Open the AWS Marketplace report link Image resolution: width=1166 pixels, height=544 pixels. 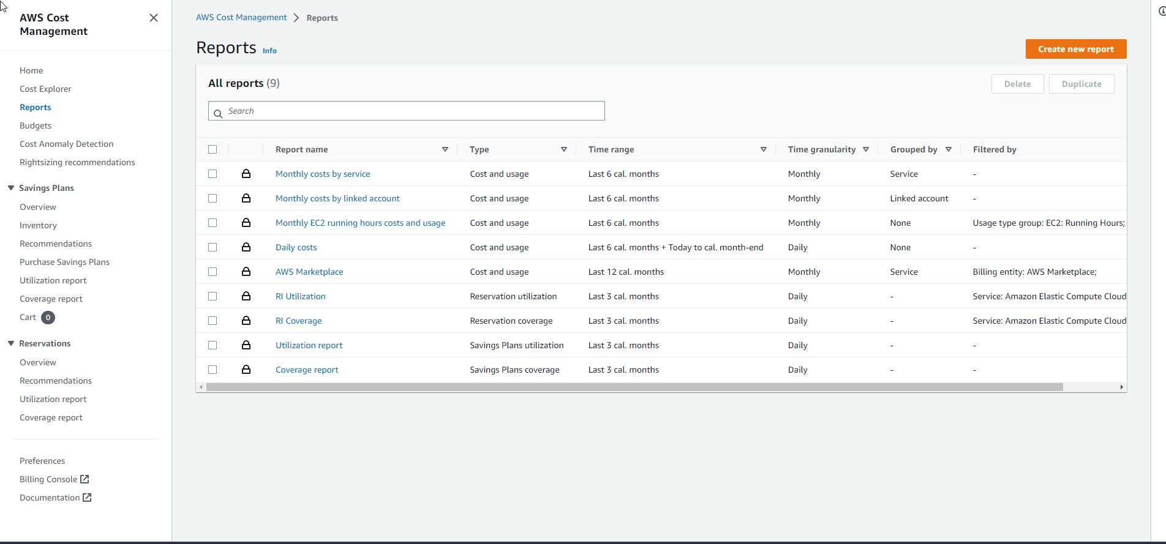(x=309, y=272)
